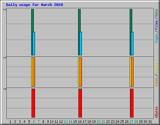The width and height of the screenshot is (160, 125).
Task: Click day '28' on the x-axis
Action: (136, 122)
